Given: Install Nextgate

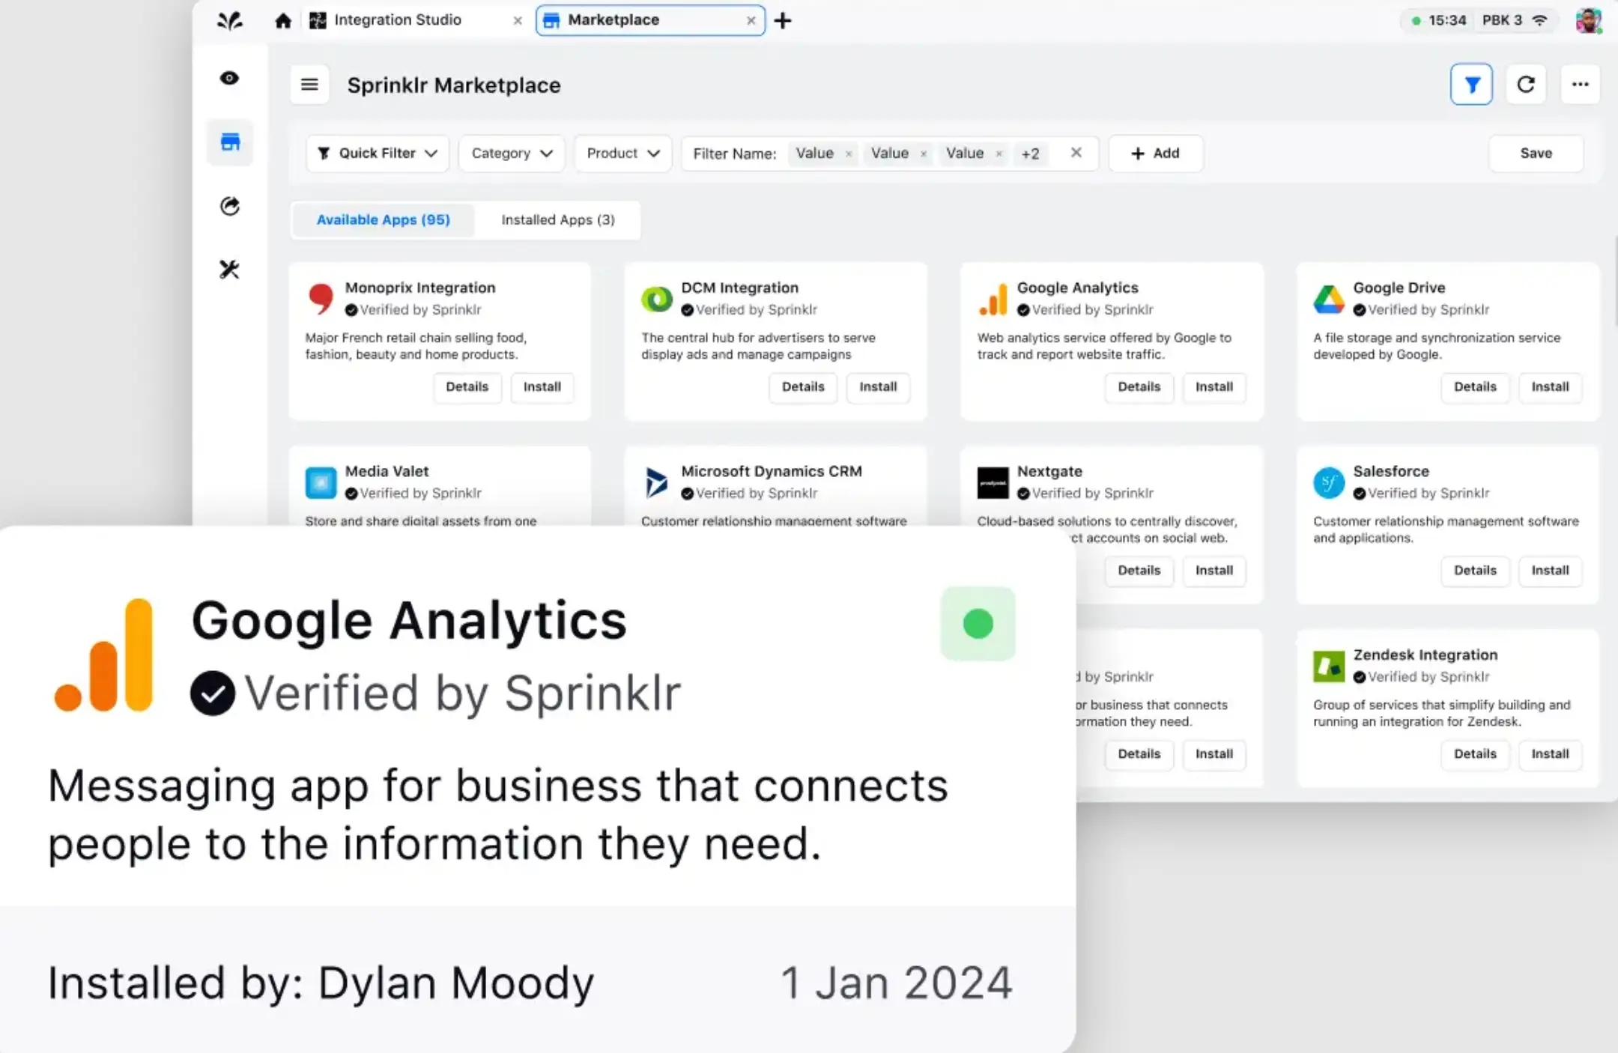Looking at the screenshot, I should [1214, 571].
